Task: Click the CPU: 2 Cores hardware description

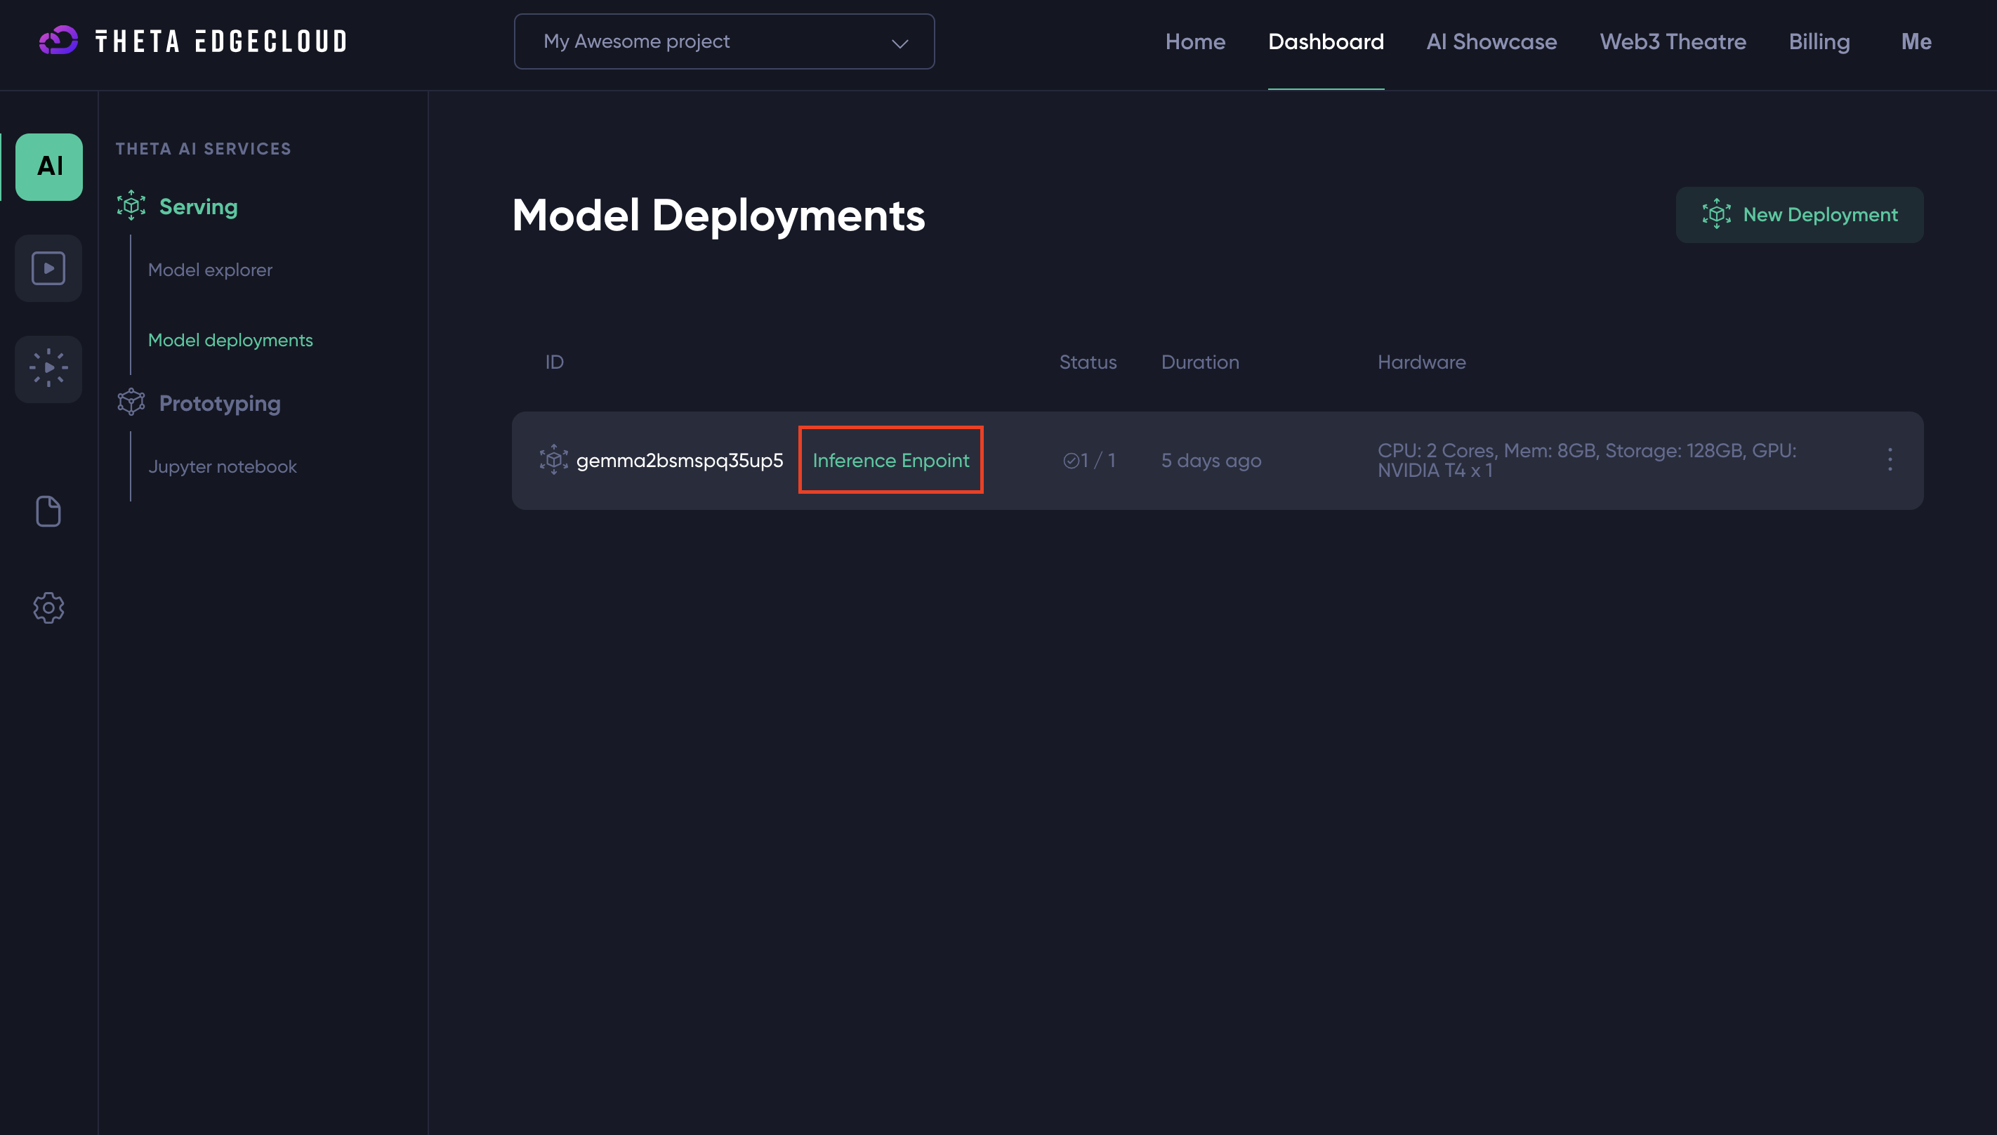Action: click(1586, 460)
